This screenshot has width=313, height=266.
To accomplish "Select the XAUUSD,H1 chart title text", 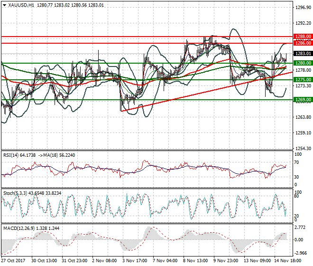I will click(x=21, y=5).
